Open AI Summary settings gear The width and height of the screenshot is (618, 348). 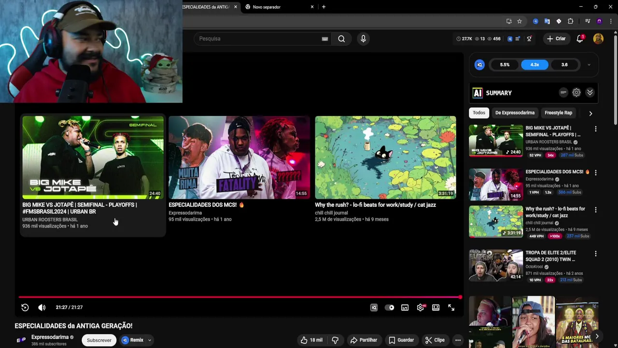point(576,93)
